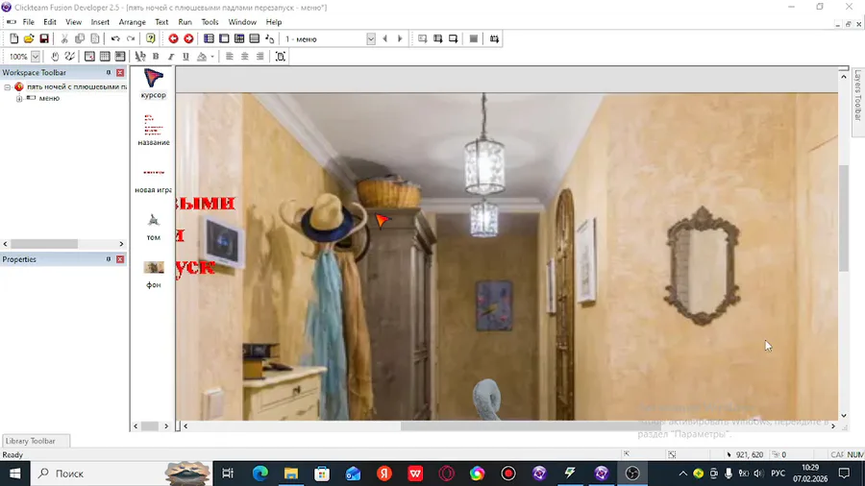865x486 pixels.
Task: Open the Insert menu
Action: (x=100, y=22)
